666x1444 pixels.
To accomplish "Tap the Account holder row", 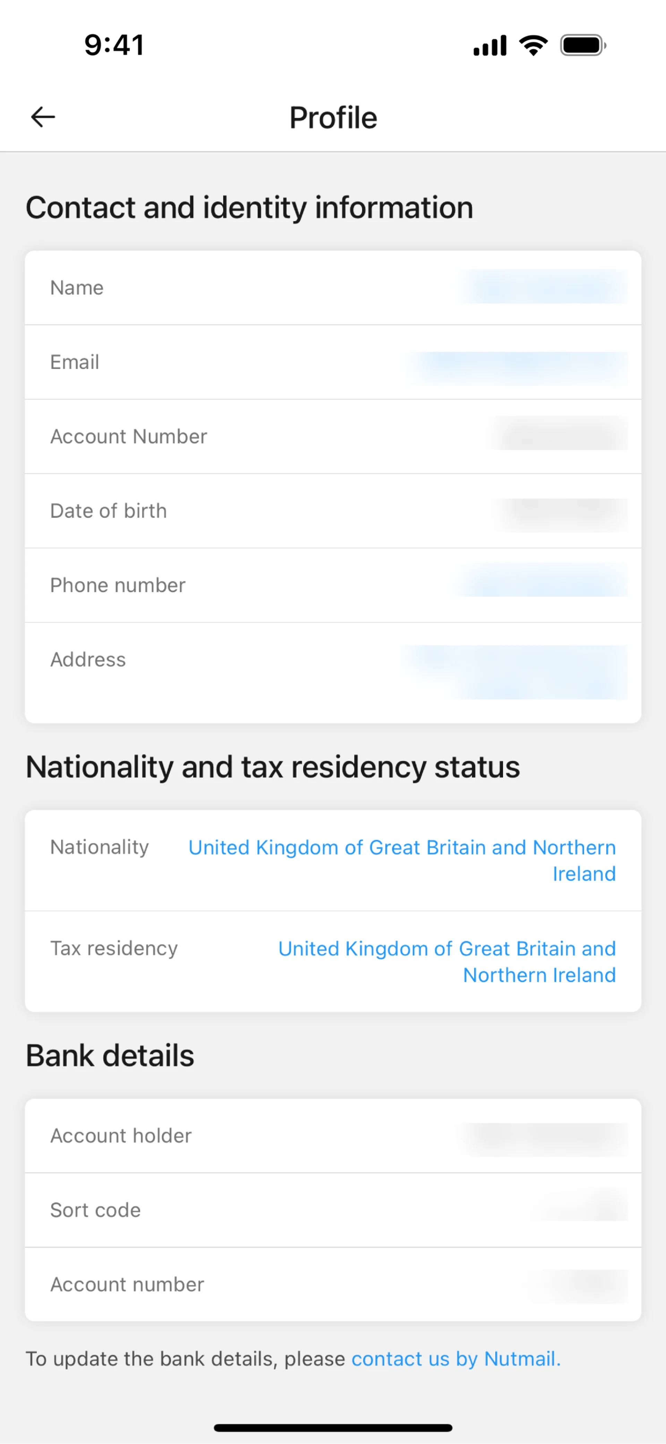I will (x=333, y=1136).
